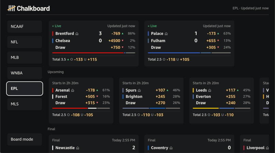Click green up arrow by Spurs +107
Screen dimensions: 275x153
pos(168,90)
